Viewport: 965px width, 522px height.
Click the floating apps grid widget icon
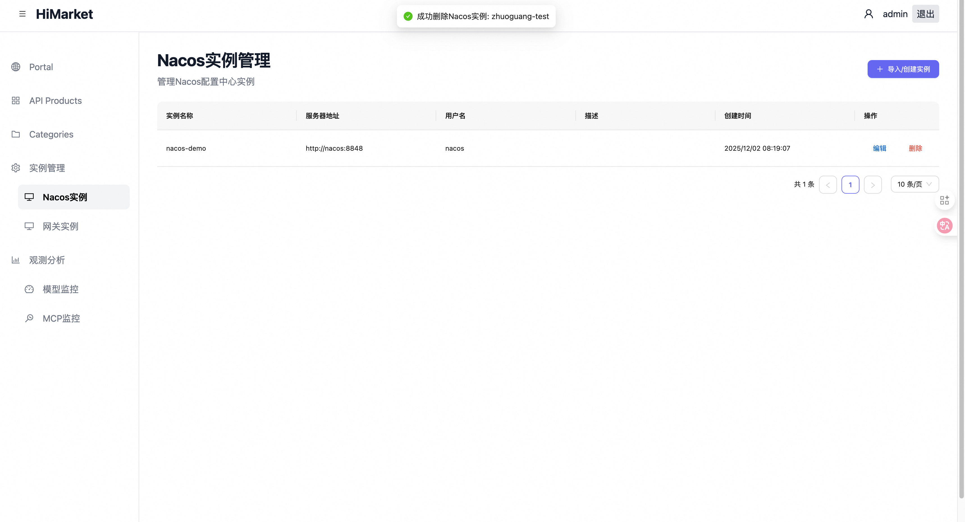[945, 200]
